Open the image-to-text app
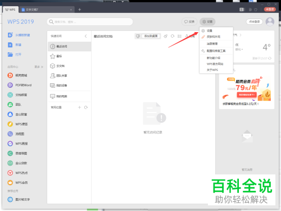281x211 pixels. point(19,199)
